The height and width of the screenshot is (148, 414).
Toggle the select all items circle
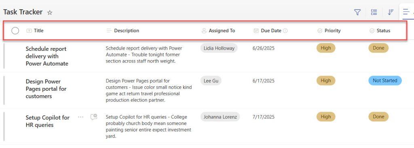(15, 31)
